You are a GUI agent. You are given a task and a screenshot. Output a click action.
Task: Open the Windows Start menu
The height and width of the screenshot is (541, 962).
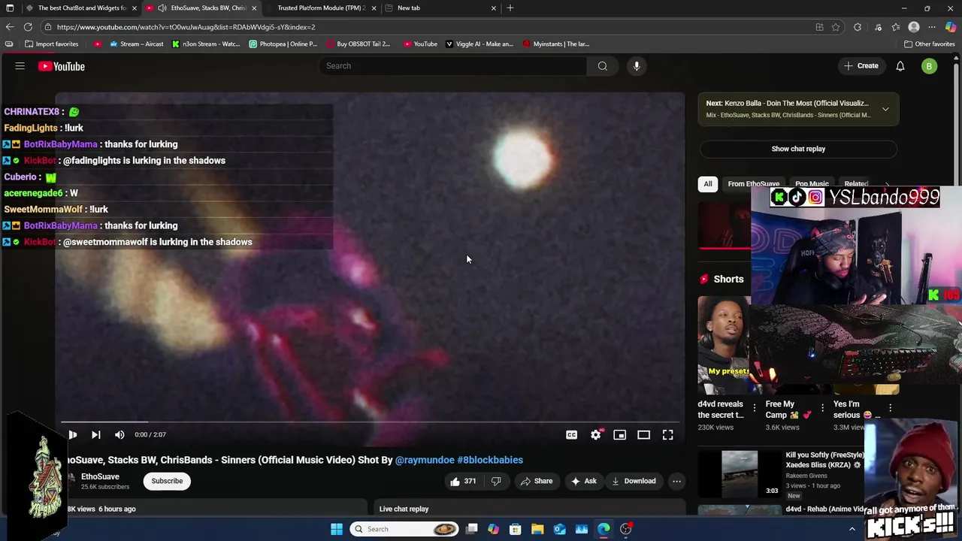(x=337, y=529)
